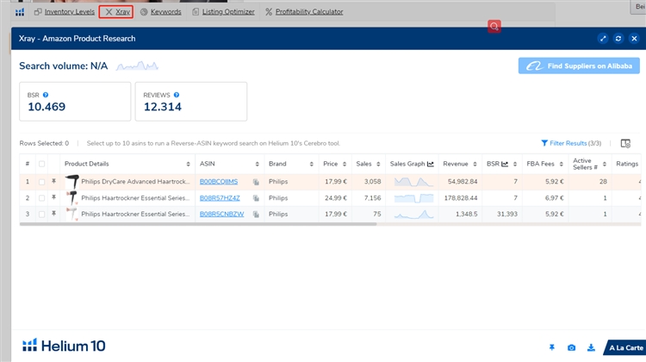The width and height of the screenshot is (646, 362).
Task: Click the horizontal scrollbar under the table
Action: pyautogui.click(x=198, y=224)
